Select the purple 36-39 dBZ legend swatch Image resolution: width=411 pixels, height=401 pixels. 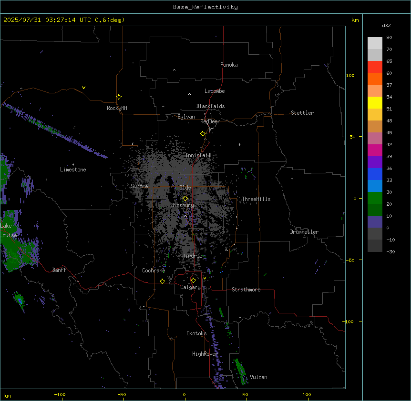375,162
